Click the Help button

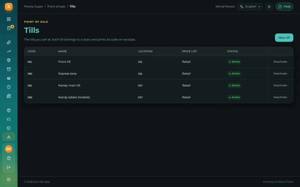[x=284, y=6]
